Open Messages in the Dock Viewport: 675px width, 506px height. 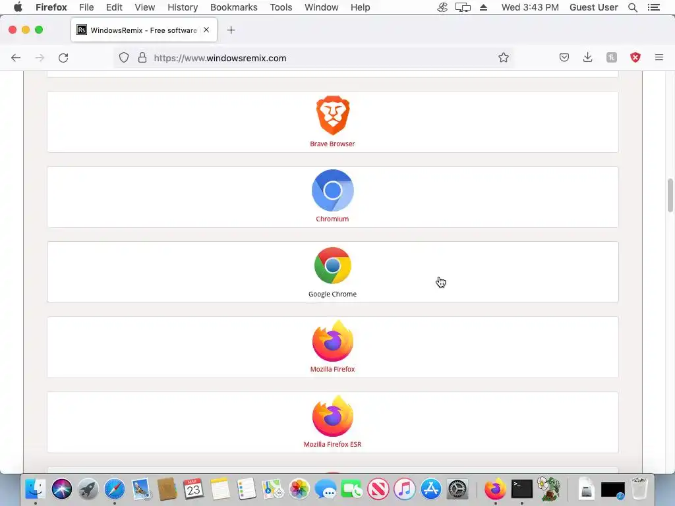(326, 490)
